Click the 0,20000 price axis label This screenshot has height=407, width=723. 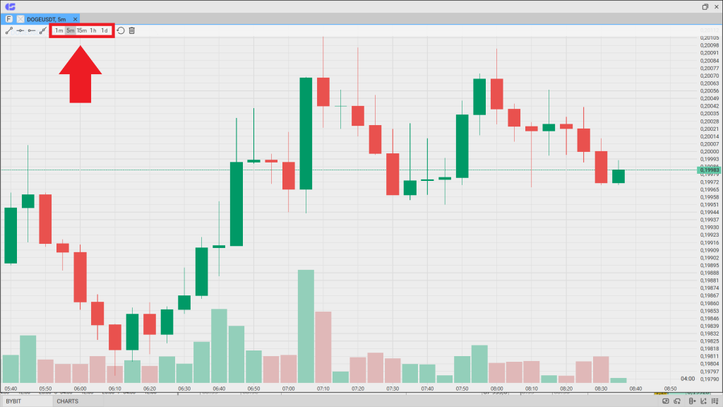pyautogui.click(x=710, y=151)
